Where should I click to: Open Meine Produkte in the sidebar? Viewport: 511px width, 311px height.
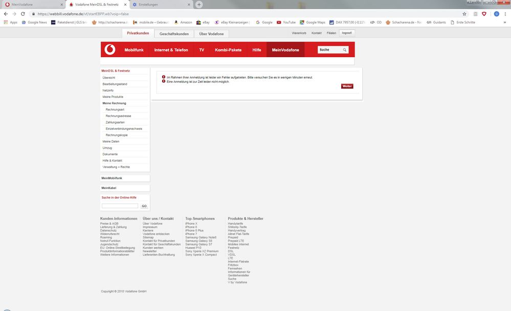(x=113, y=97)
